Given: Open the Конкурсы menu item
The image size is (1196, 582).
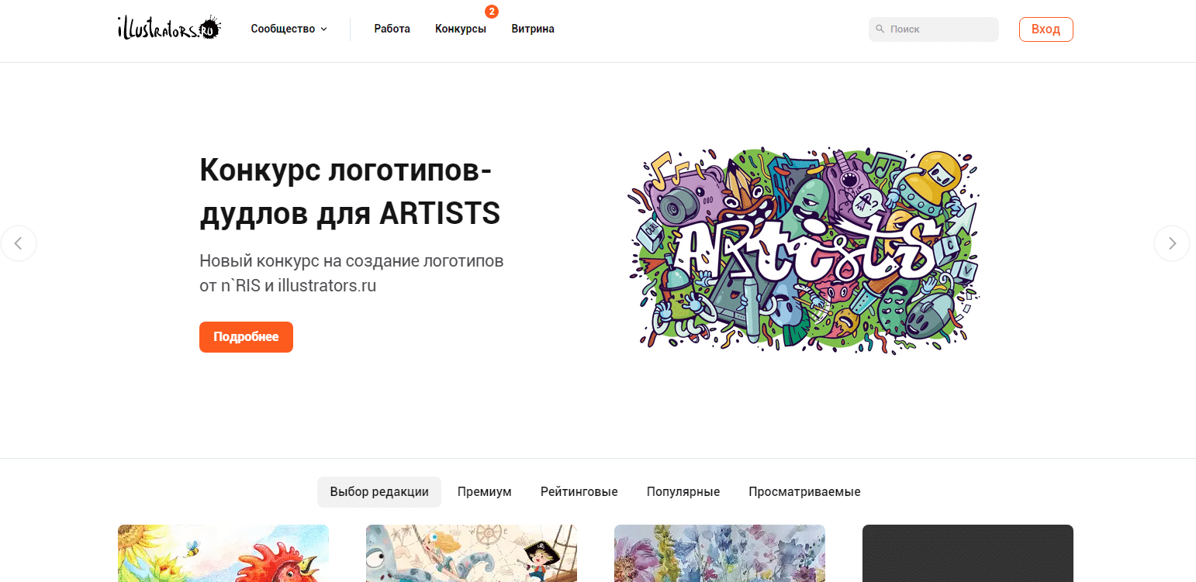Looking at the screenshot, I should [461, 29].
